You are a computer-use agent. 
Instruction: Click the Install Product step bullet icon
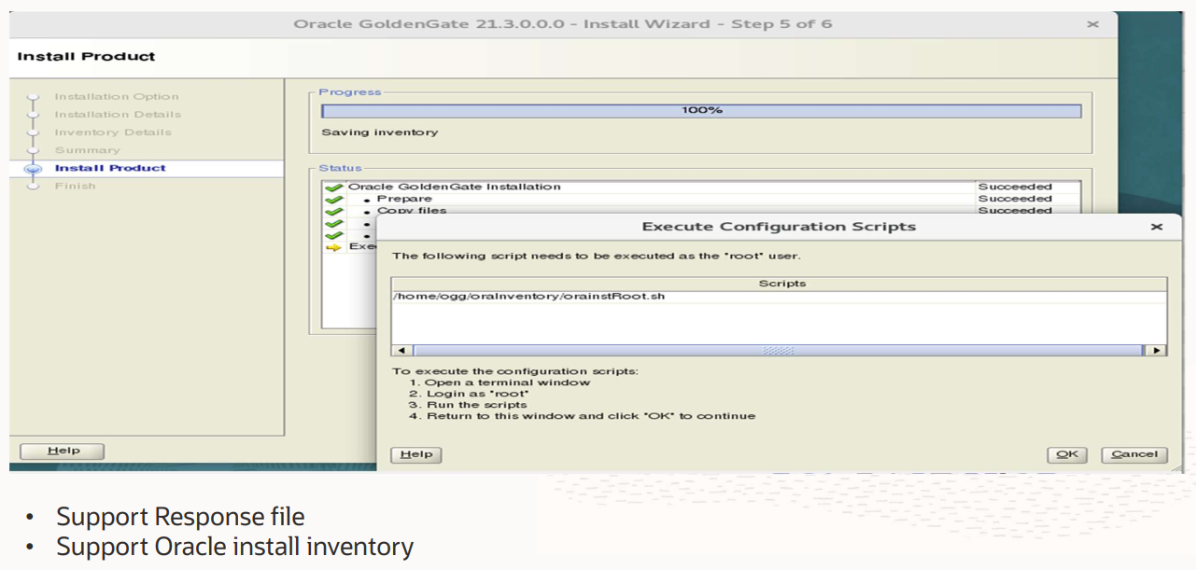[x=35, y=169]
